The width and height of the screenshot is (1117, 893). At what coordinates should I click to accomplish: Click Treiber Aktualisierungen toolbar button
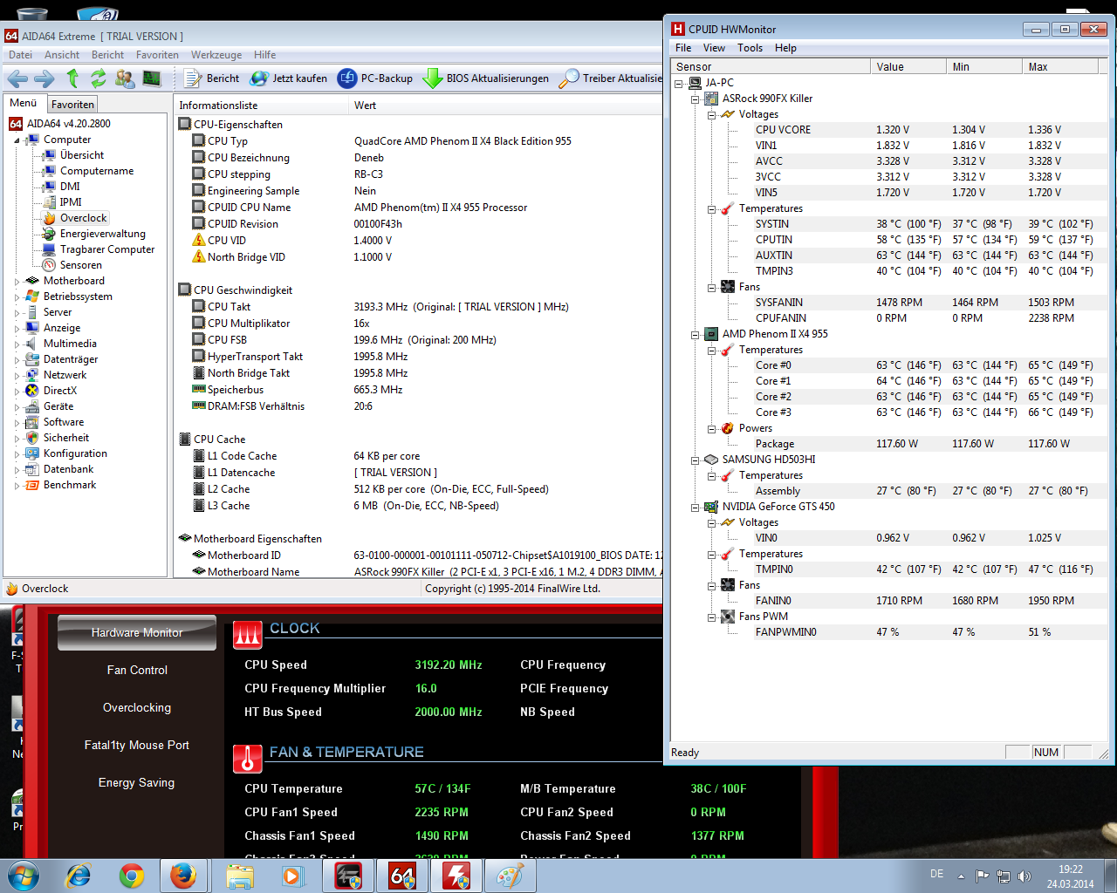coord(611,78)
